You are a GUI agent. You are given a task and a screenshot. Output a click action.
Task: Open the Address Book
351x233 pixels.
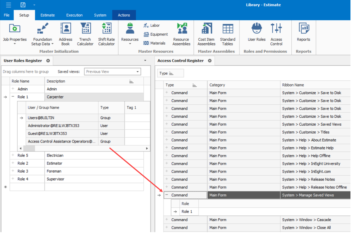coord(66,34)
